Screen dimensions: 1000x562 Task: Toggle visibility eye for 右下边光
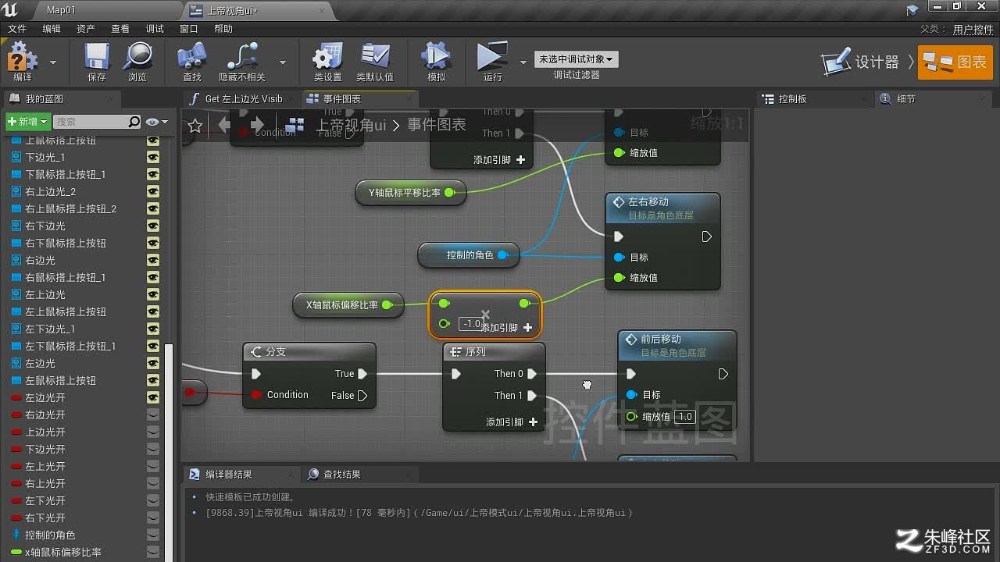(x=153, y=226)
